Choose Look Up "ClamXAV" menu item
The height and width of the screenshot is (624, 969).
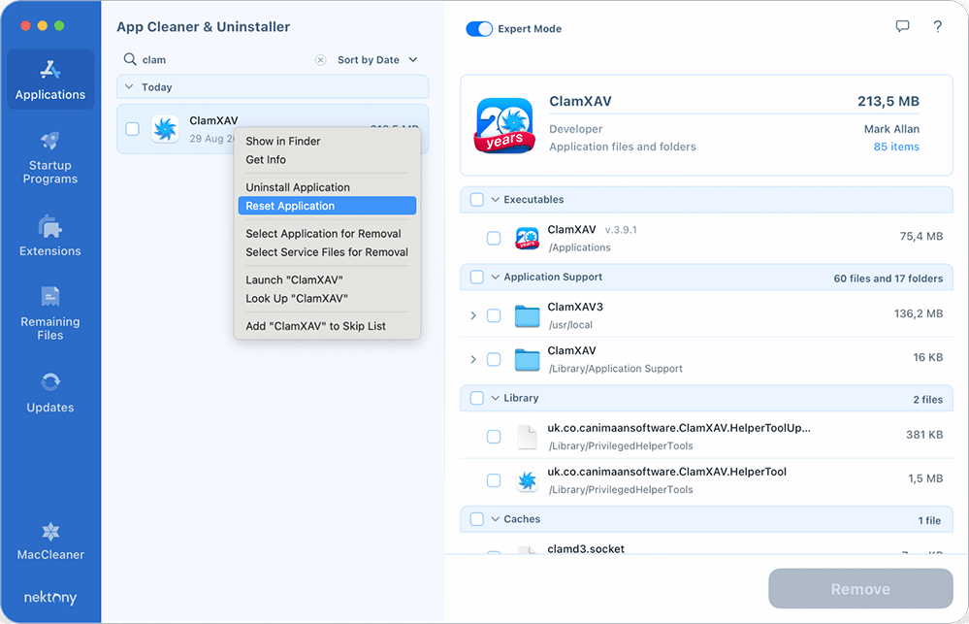(327, 299)
